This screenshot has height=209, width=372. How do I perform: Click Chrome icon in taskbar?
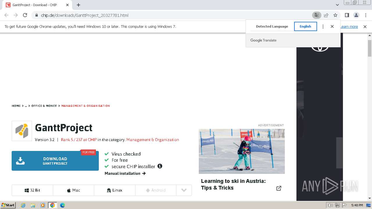(53, 205)
